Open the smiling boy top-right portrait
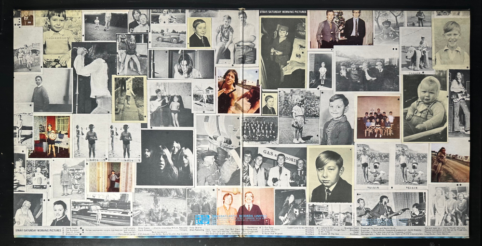 (451, 42)
